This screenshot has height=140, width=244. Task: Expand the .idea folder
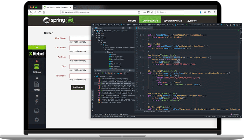(x=97, y=33)
